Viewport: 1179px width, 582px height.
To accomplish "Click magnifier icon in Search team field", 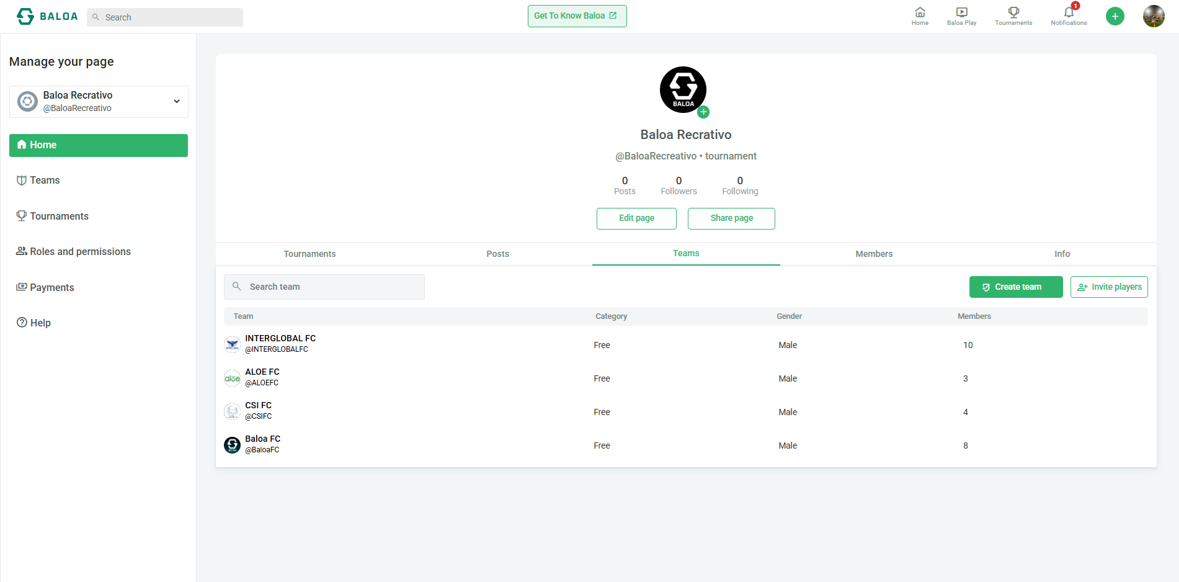I will tap(237, 286).
